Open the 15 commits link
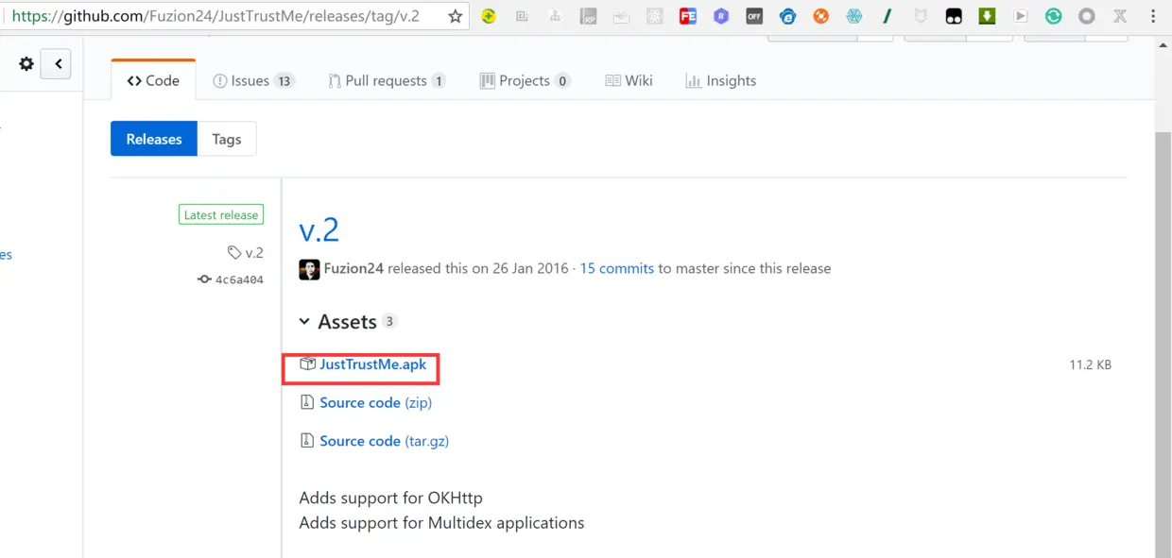 [x=616, y=268]
